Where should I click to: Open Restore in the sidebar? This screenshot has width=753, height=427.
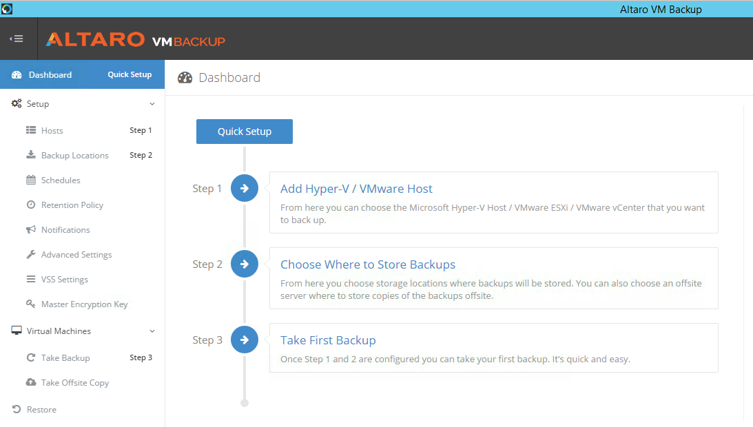click(41, 410)
